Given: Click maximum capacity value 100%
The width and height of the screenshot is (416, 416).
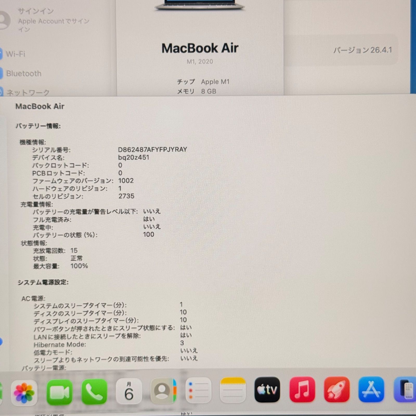Looking at the screenshot, I should pos(79,266).
